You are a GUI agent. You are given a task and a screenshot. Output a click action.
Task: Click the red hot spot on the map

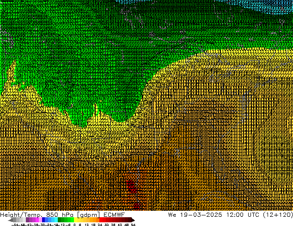tap(131, 186)
